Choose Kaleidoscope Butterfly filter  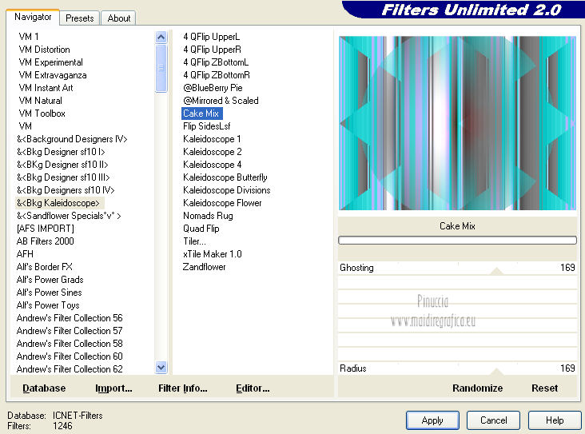(225, 177)
